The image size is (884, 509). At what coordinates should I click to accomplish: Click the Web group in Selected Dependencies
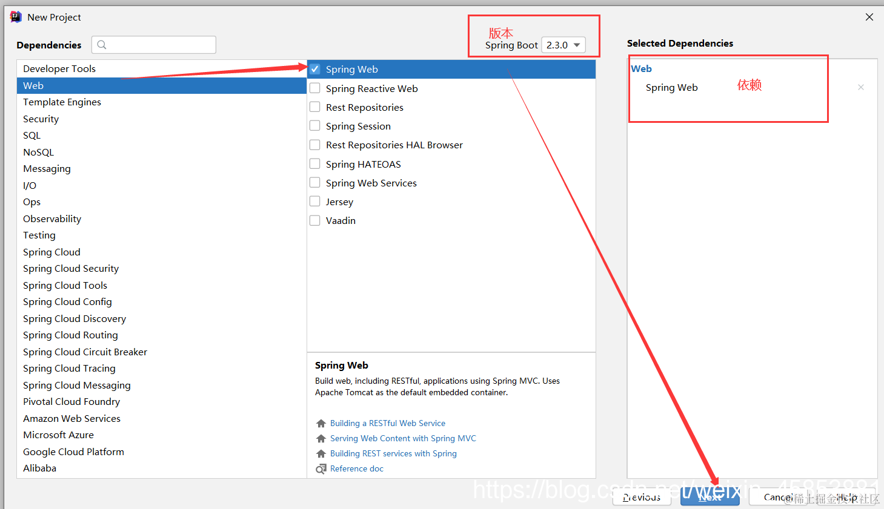pos(641,68)
